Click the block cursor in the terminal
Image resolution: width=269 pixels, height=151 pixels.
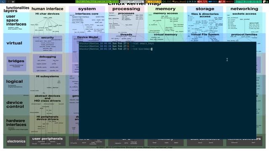click(x=152, y=49)
